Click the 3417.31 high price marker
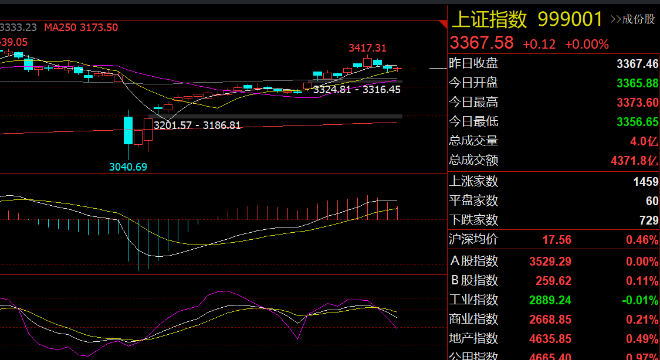 click(x=367, y=48)
